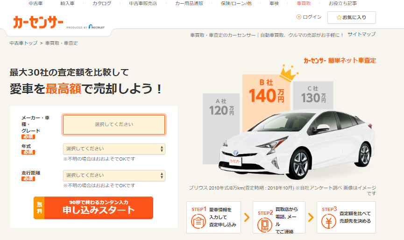This screenshot has height=240, width=404.
Task: Select the 車買取 menu item
Action: tap(304, 3)
